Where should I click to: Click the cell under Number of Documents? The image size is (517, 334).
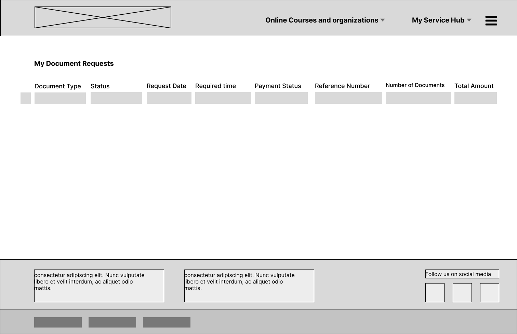point(418,98)
